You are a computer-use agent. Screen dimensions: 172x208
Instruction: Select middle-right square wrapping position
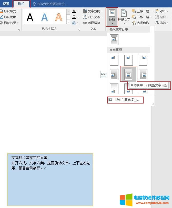[x=143, y=75]
